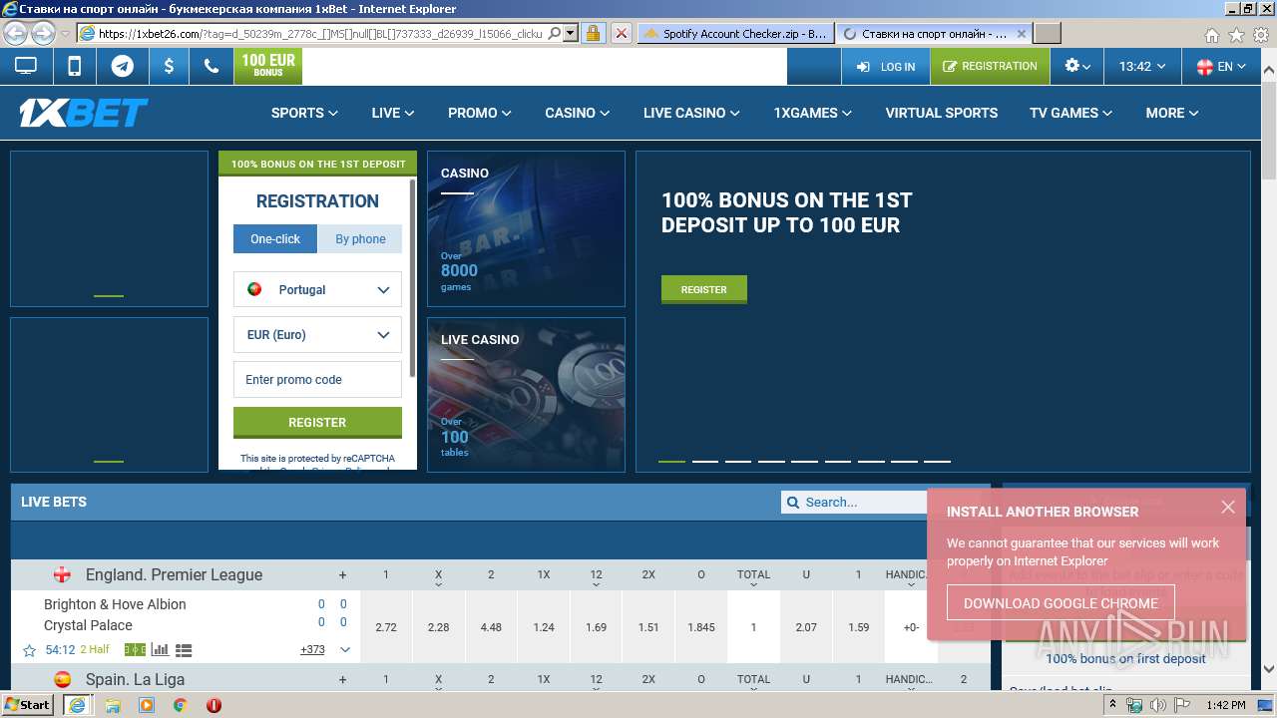Viewport: 1277px width, 718px height.
Task: Close the Ставки на спорт tab
Action: (x=1022, y=33)
